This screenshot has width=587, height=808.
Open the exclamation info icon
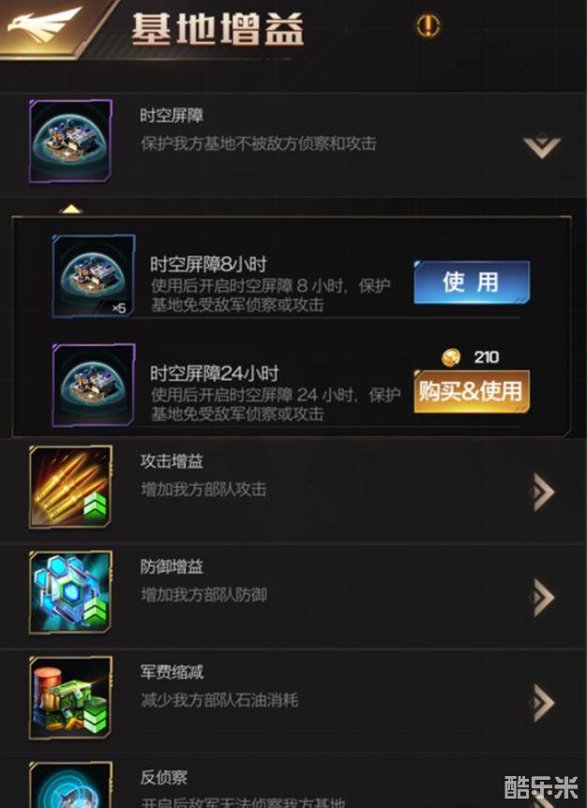click(429, 24)
